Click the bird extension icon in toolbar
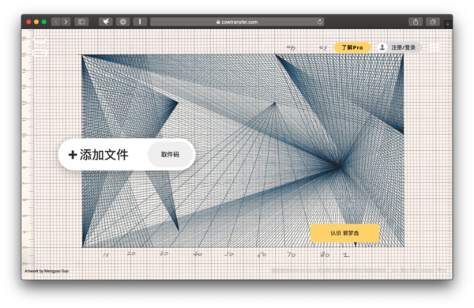The image size is (474, 308). pos(106,22)
